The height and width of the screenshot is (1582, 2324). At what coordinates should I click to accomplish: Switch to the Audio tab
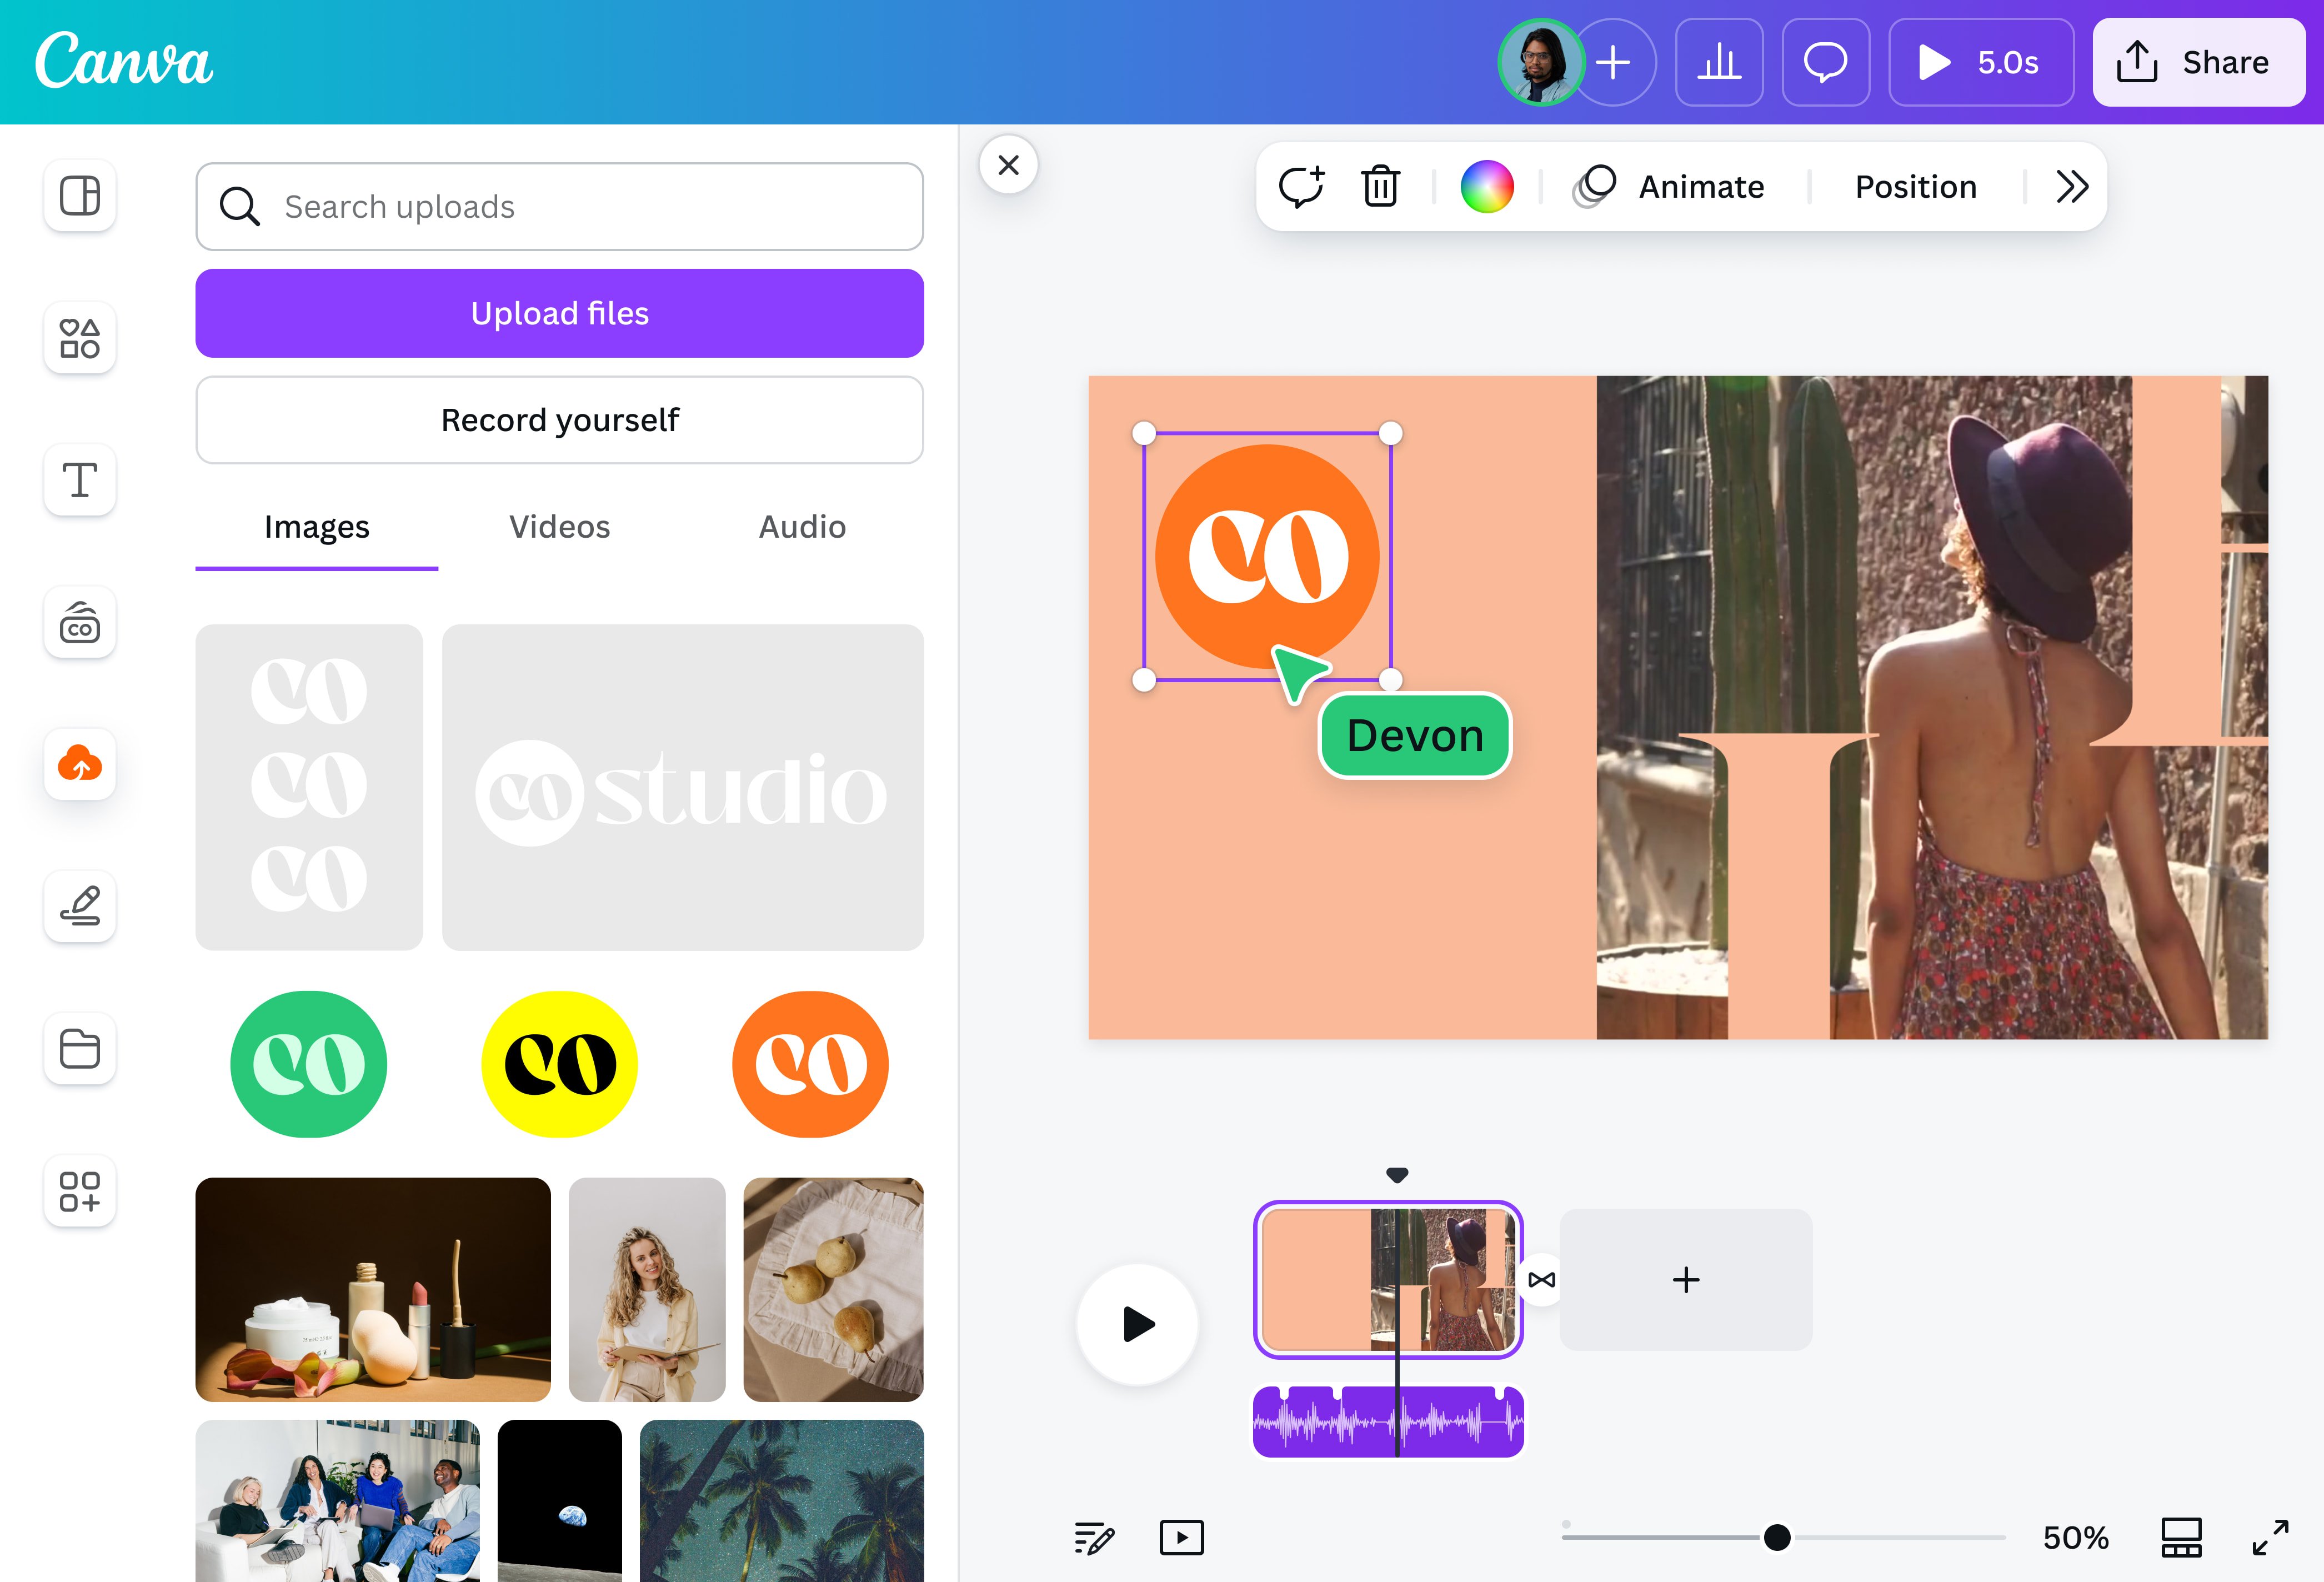coord(801,527)
